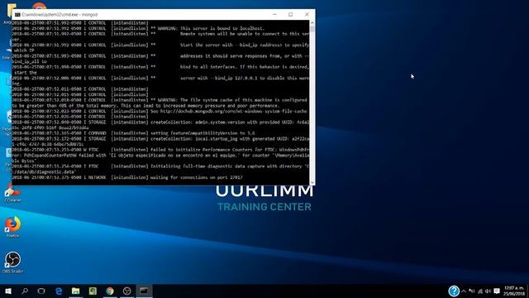Maximize the mongod cmd window

pyautogui.click(x=290, y=15)
